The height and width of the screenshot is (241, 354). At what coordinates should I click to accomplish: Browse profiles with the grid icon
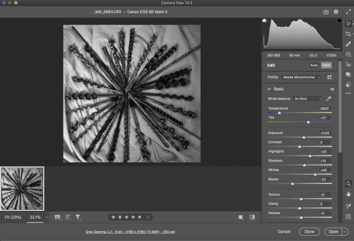point(329,77)
